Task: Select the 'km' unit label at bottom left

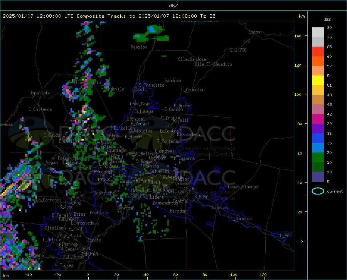Action: tap(6, 276)
